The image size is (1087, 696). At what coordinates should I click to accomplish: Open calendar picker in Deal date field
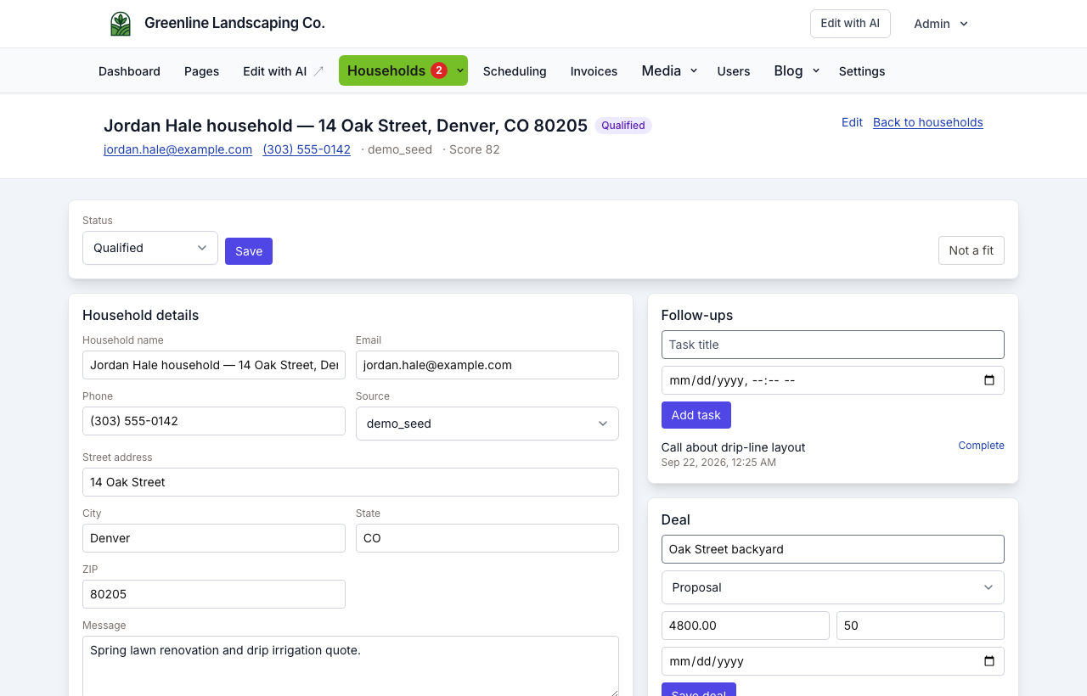(x=989, y=661)
